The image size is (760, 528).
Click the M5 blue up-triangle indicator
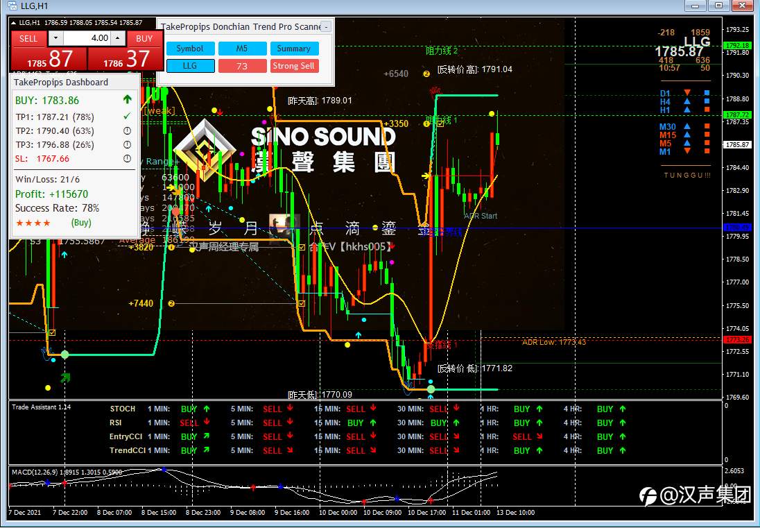[687, 143]
